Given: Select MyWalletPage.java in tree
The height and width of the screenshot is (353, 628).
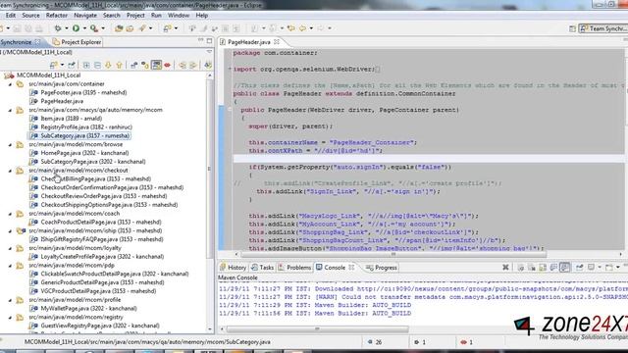Looking at the screenshot, I should [88, 308].
